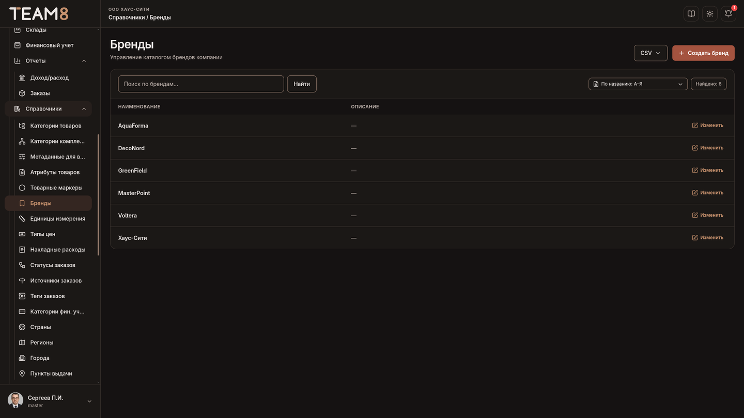Collapse the Справочники section chevron
744x418 pixels.
(x=84, y=109)
